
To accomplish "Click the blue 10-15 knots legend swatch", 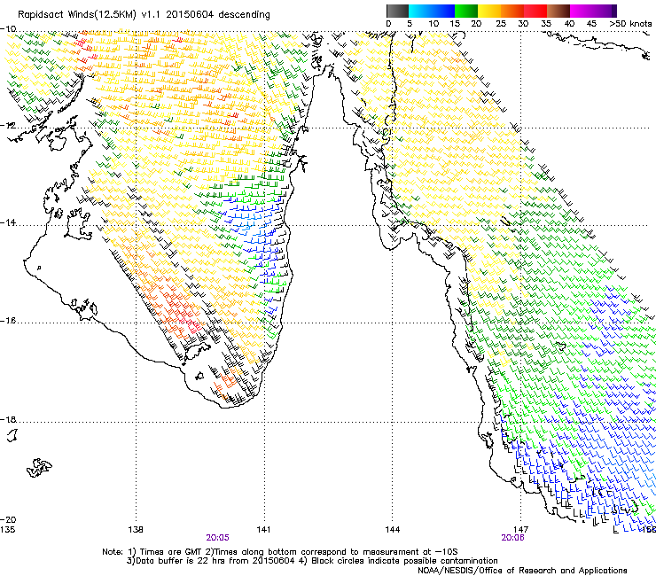I will point(443,11).
